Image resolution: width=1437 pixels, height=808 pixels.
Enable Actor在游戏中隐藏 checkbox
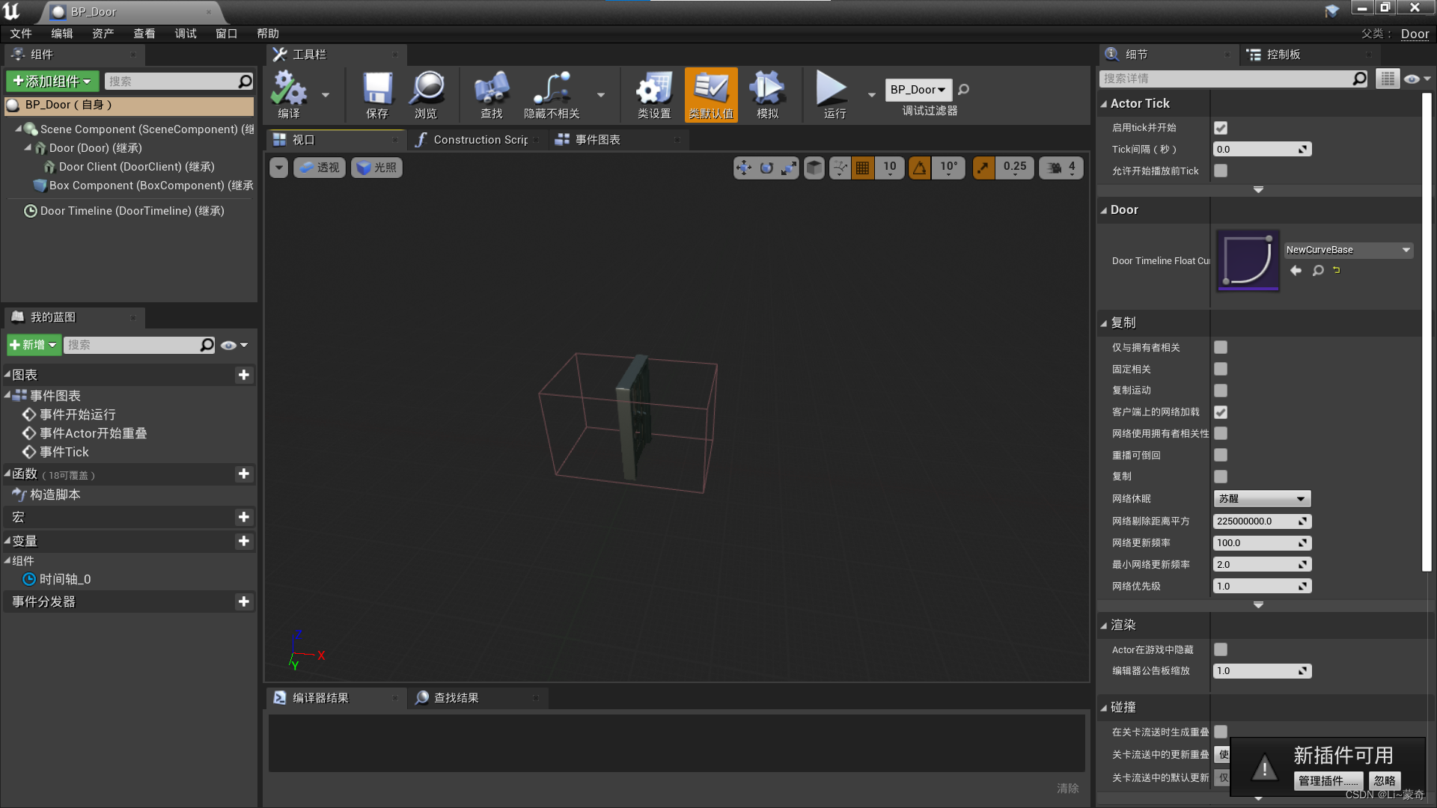click(1221, 649)
